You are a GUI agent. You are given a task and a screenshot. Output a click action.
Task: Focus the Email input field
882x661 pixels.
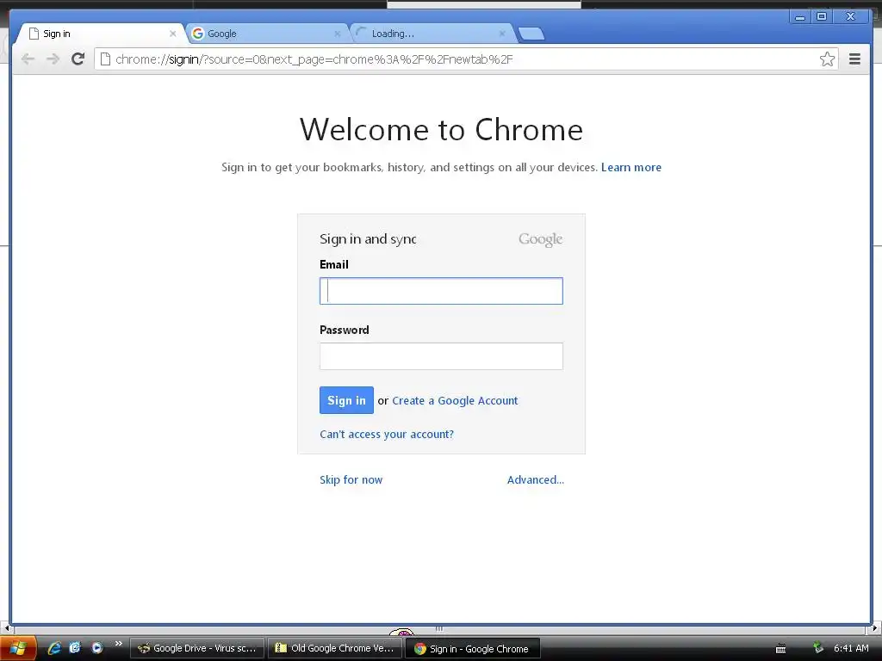[441, 291]
